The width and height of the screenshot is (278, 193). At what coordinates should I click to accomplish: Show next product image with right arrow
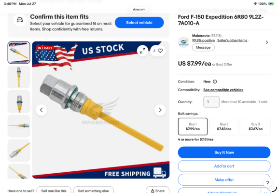tap(160, 110)
